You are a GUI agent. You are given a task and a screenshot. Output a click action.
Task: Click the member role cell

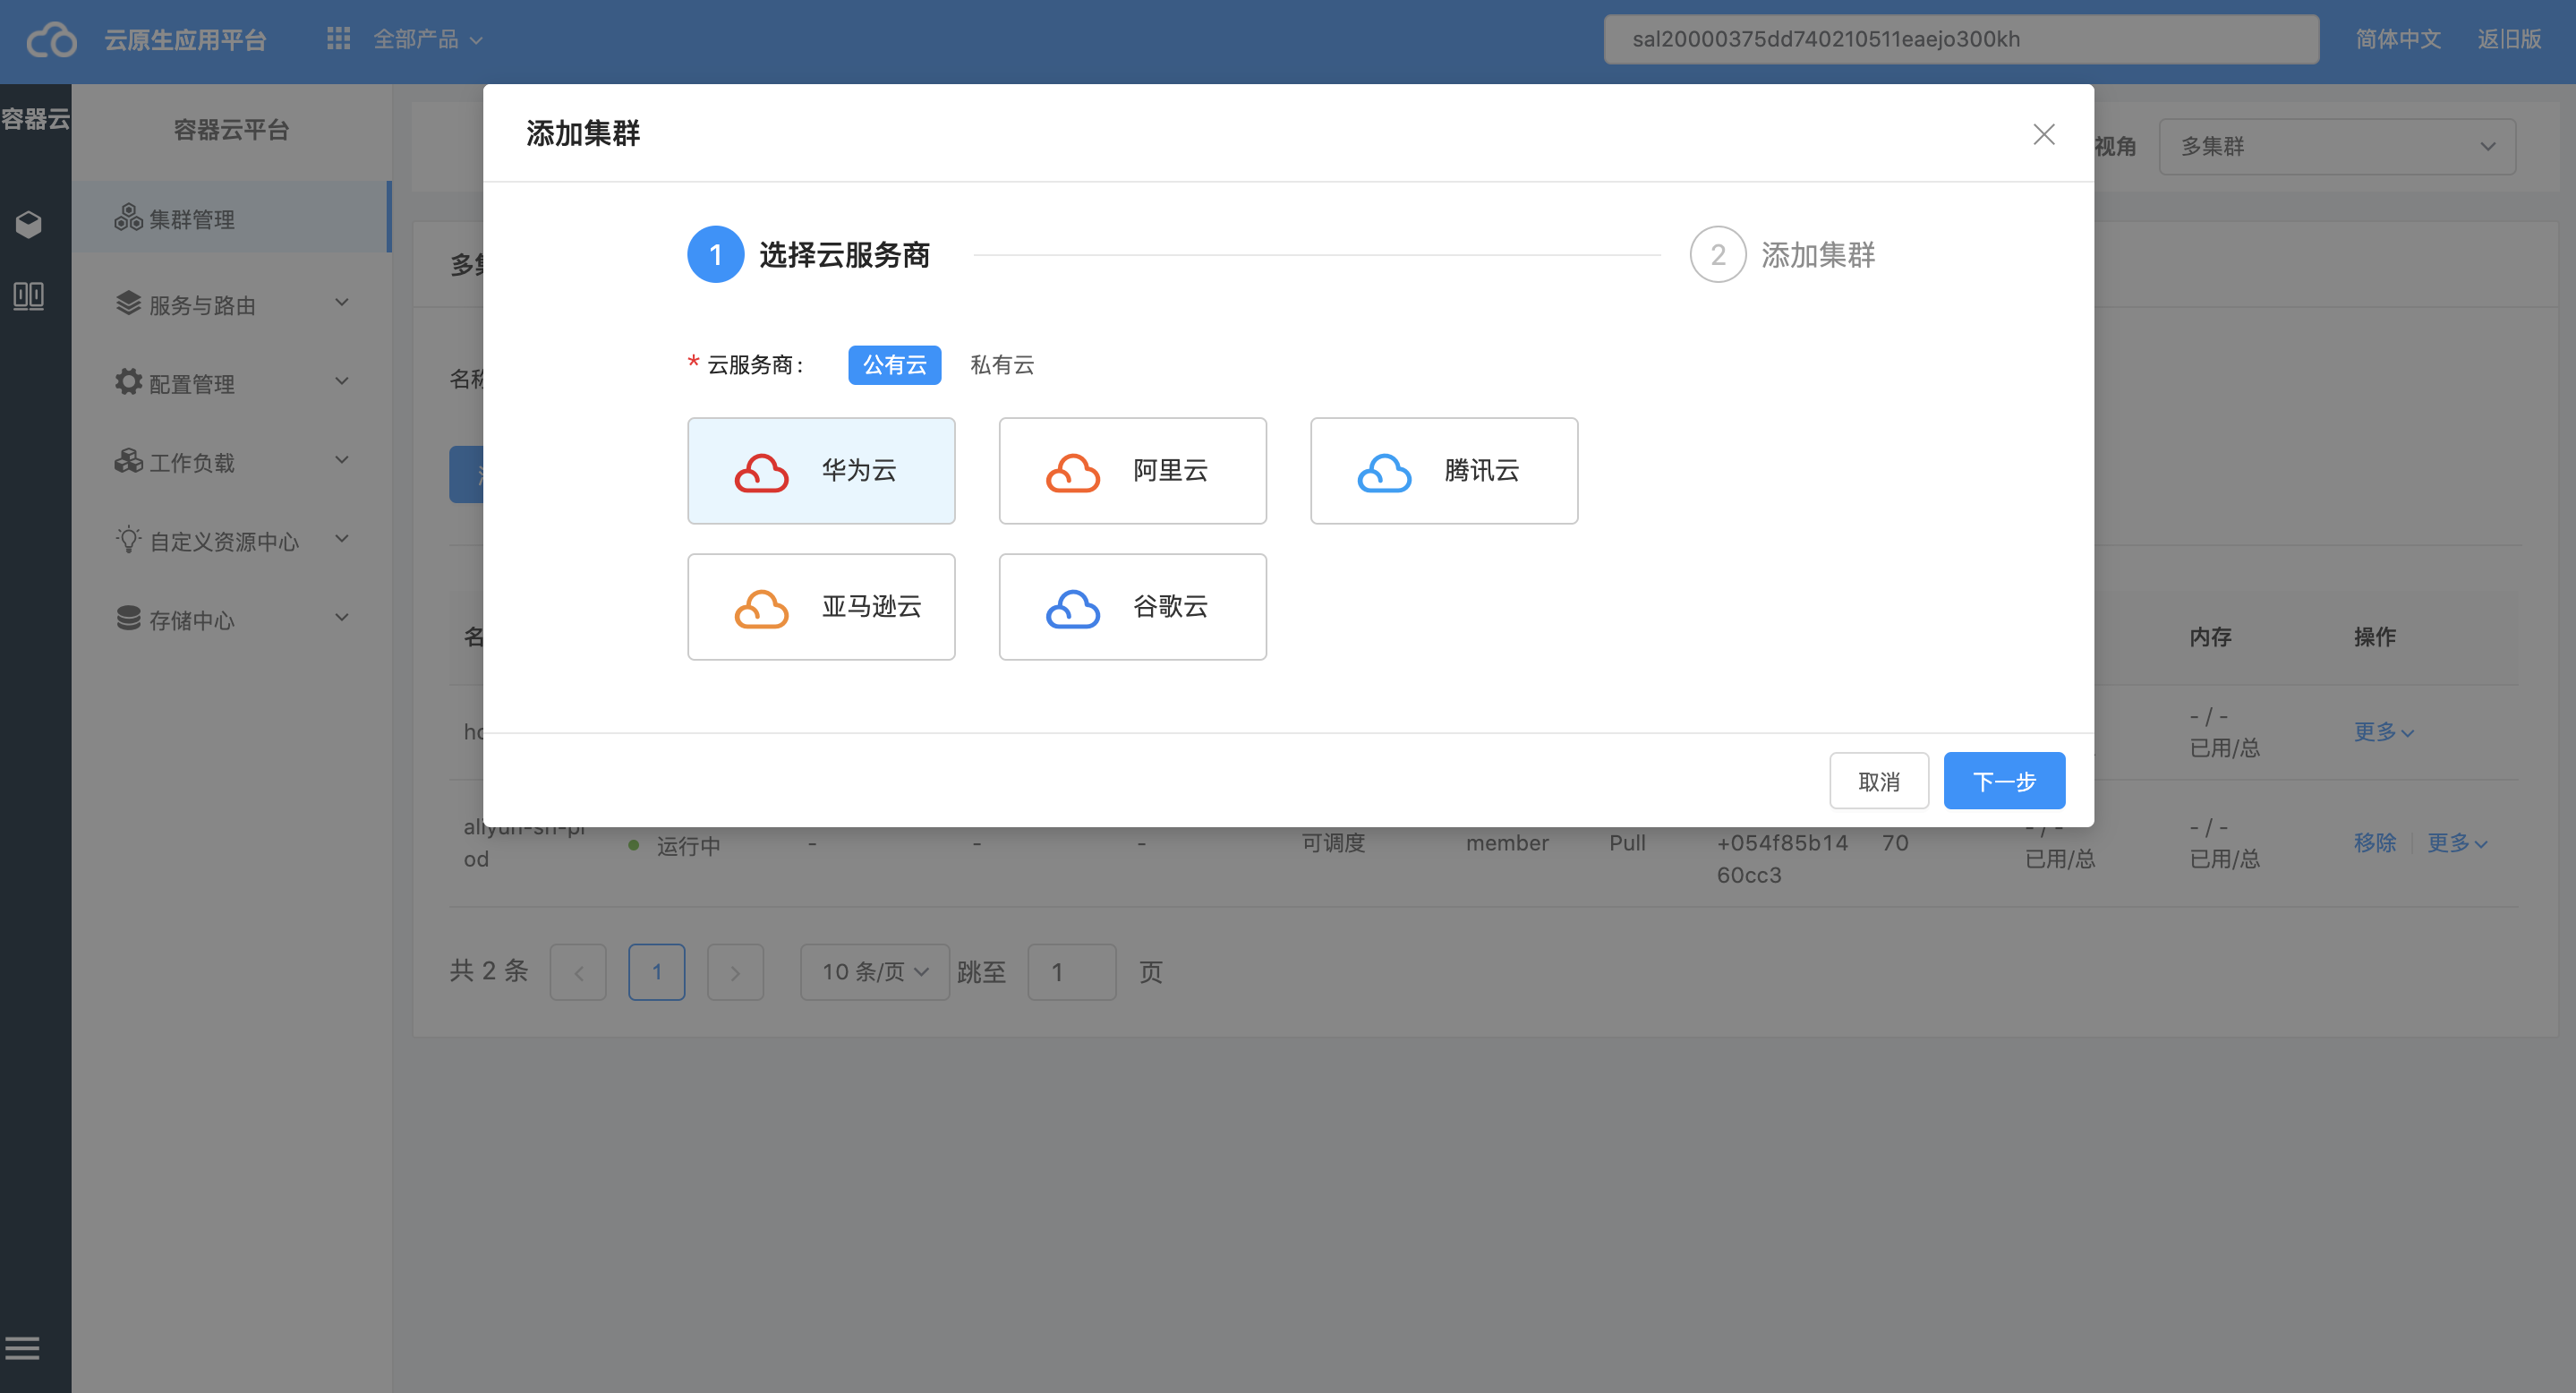1507,843
